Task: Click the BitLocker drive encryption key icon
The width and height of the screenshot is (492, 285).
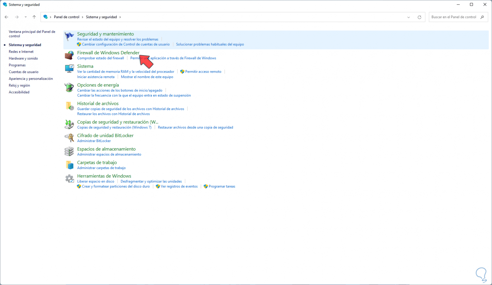Action: pyautogui.click(x=69, y=138)
